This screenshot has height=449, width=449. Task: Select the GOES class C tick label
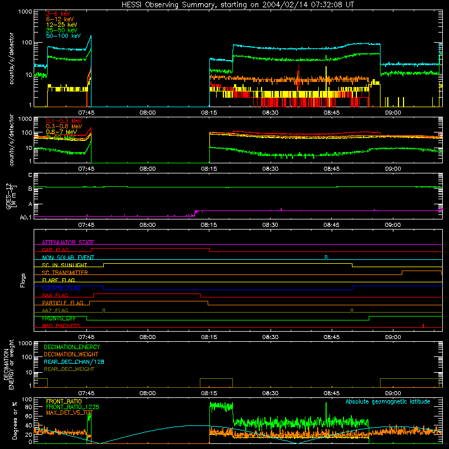point(30,175)
